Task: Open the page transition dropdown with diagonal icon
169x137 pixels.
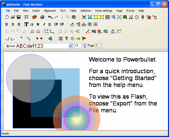Action: (29, 38)
